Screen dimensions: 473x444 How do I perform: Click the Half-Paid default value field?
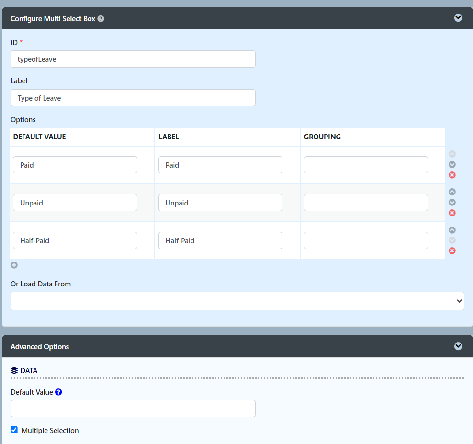click(x=75, y=240)
